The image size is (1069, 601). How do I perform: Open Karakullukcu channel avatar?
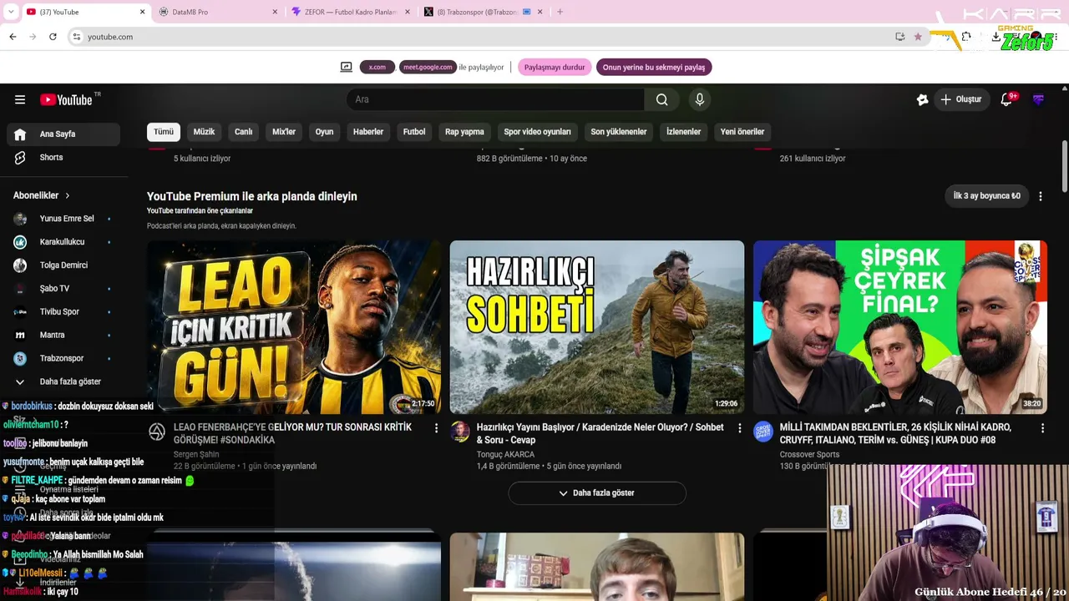tap(20, 242)
